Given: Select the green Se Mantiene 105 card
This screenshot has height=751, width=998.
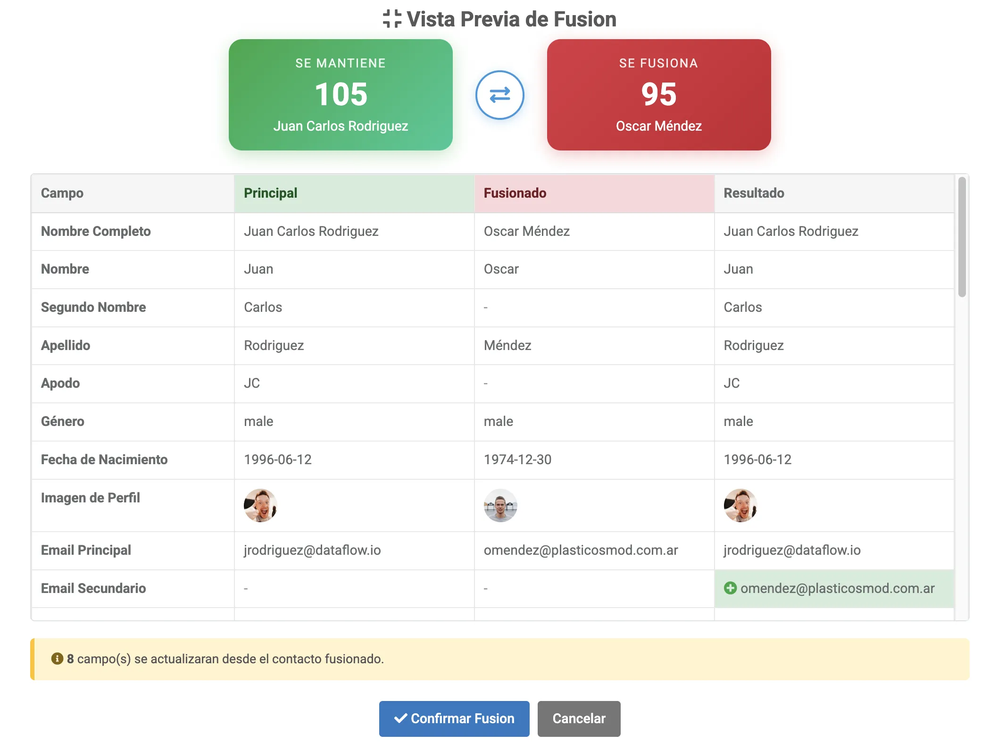Looking at the screenshot, I should pos(341,95).
